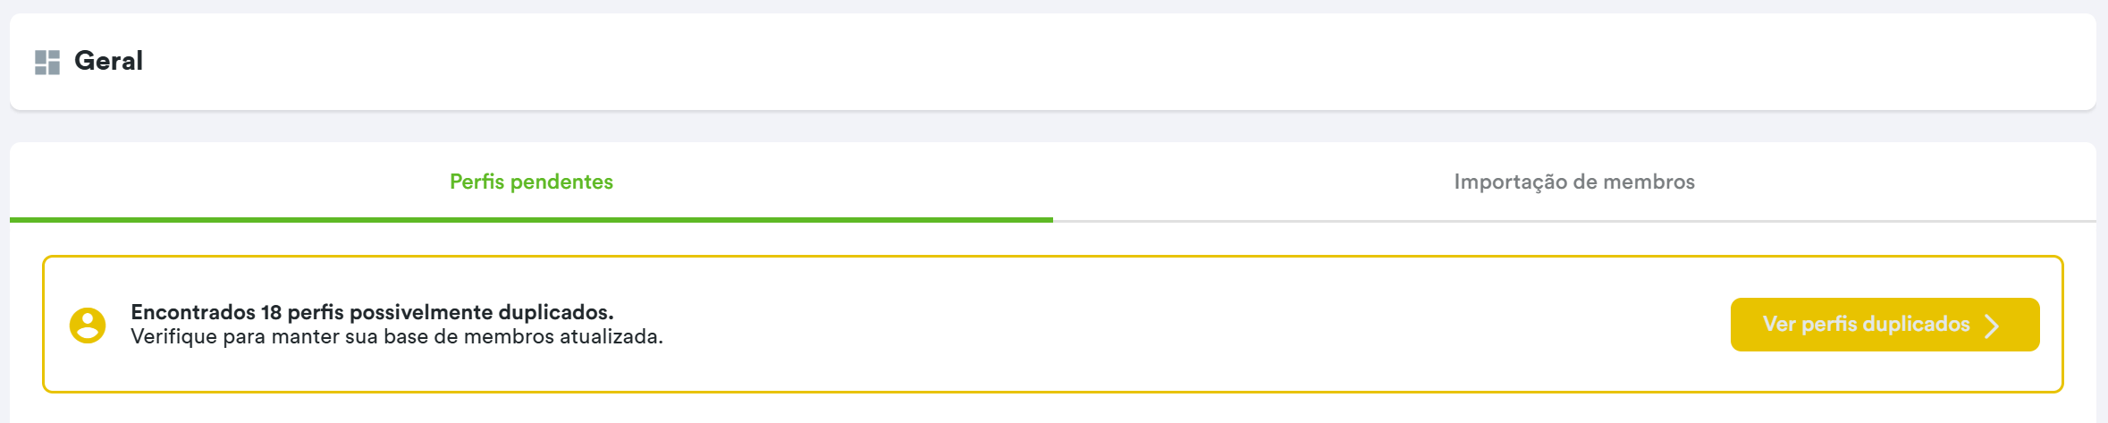Click the gray underline below Importação de membros

(x=1573, y=220)
